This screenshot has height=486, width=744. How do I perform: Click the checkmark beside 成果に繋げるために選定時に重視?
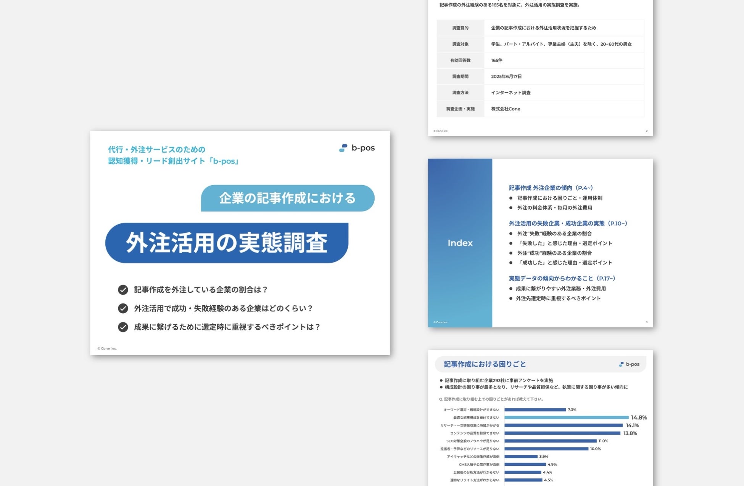(x=123, y=327)
